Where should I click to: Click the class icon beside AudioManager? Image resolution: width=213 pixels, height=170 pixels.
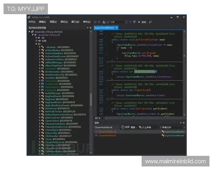pyautogui.click(x=43, y=93)
